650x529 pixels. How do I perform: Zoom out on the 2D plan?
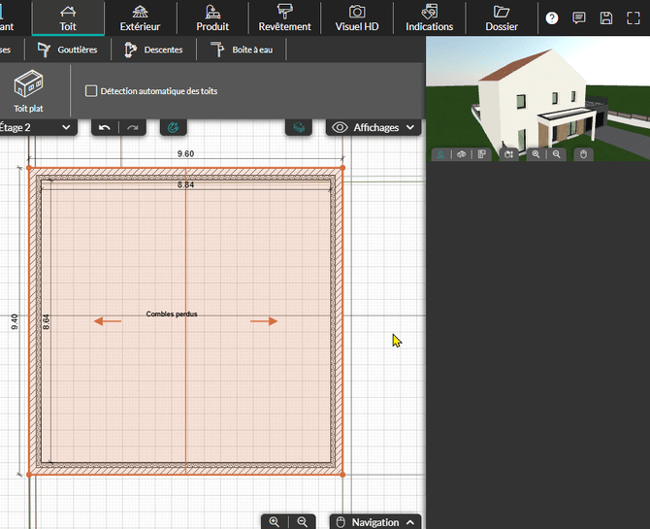303,522
